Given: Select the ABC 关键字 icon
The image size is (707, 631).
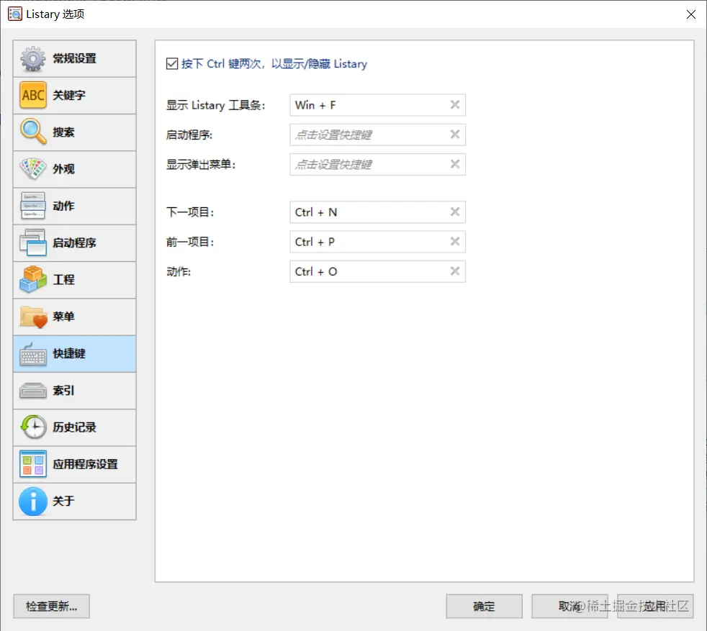Looking at the screenshot, I should 32,95.
